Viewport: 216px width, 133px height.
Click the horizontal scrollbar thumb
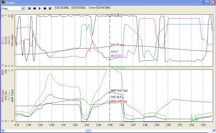[x=88, y=131]
